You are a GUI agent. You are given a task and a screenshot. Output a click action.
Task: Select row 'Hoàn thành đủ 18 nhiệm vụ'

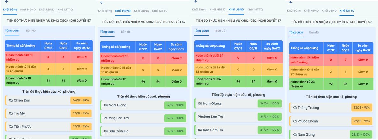pyautogui.click(x=48, y=81)
